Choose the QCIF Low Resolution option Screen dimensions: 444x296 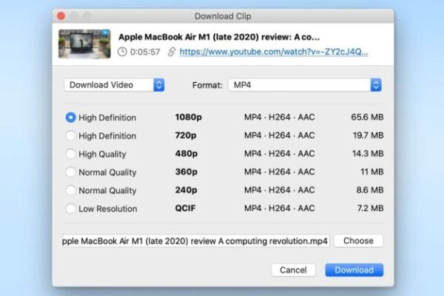point(70,209)
